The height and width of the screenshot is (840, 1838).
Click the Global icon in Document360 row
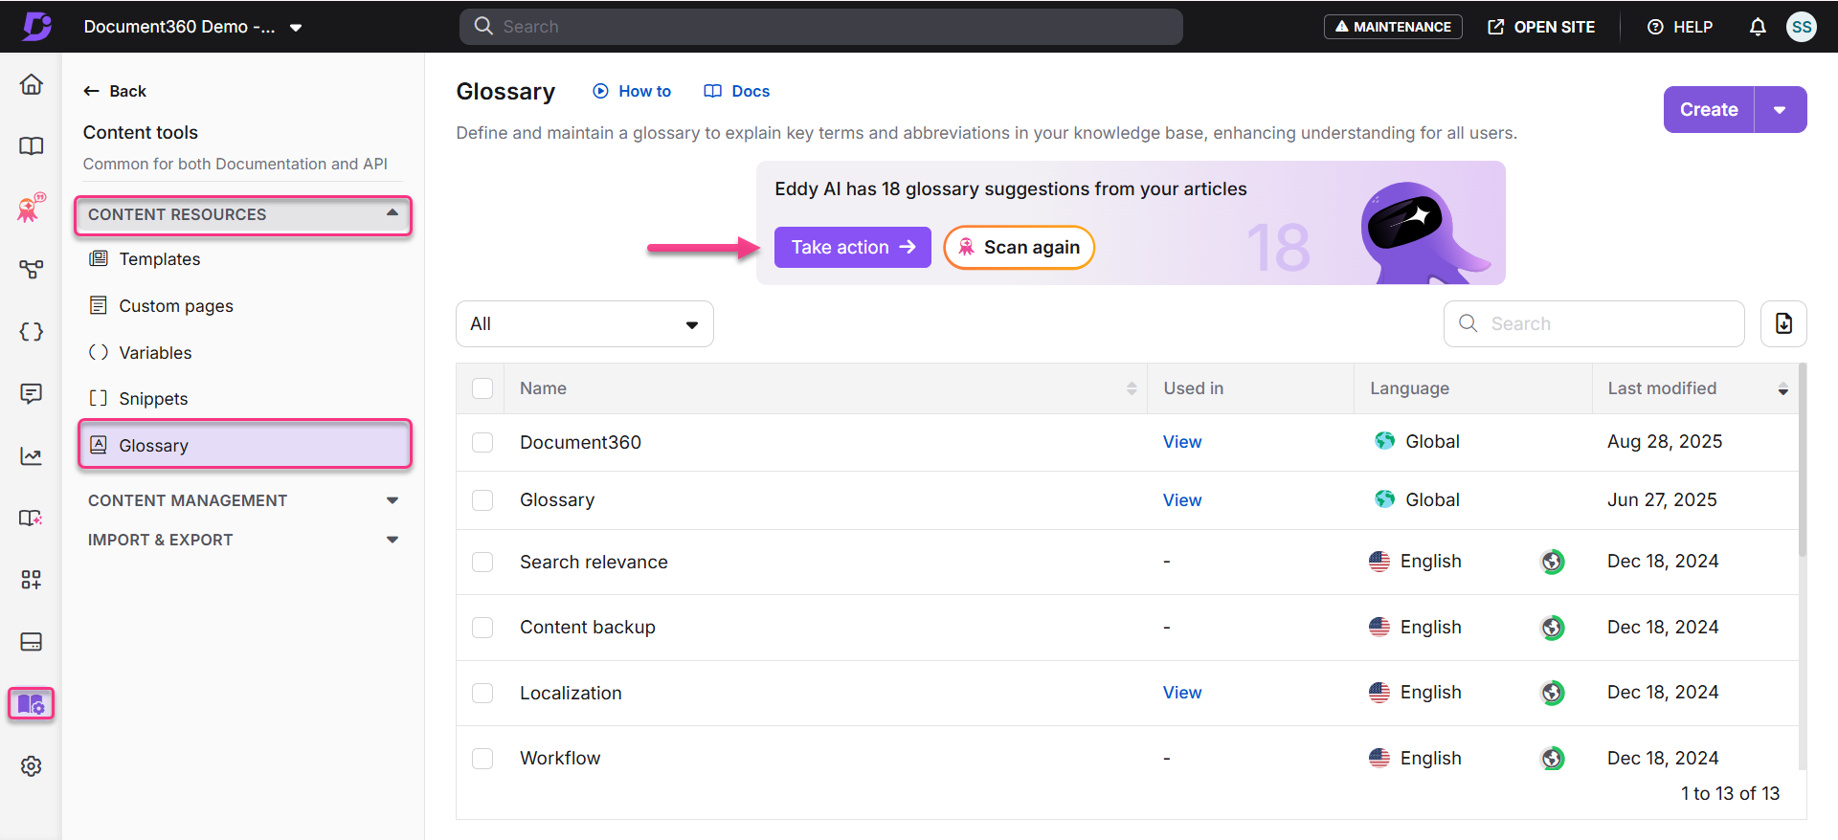pos(1384,441)
